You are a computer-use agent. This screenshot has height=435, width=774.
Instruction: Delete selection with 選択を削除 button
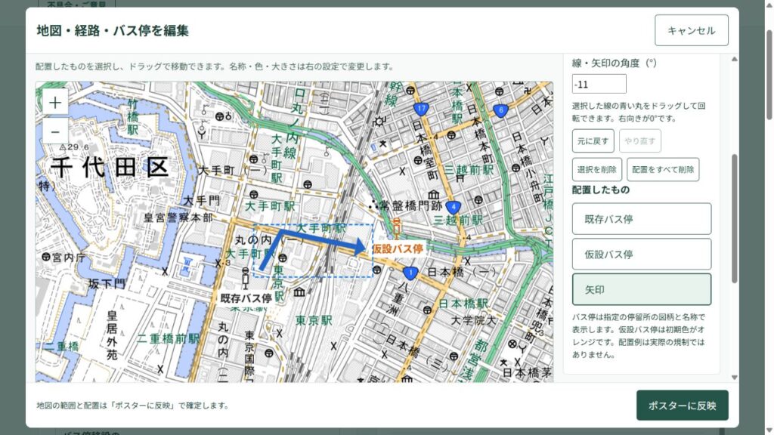coord(597,170)
